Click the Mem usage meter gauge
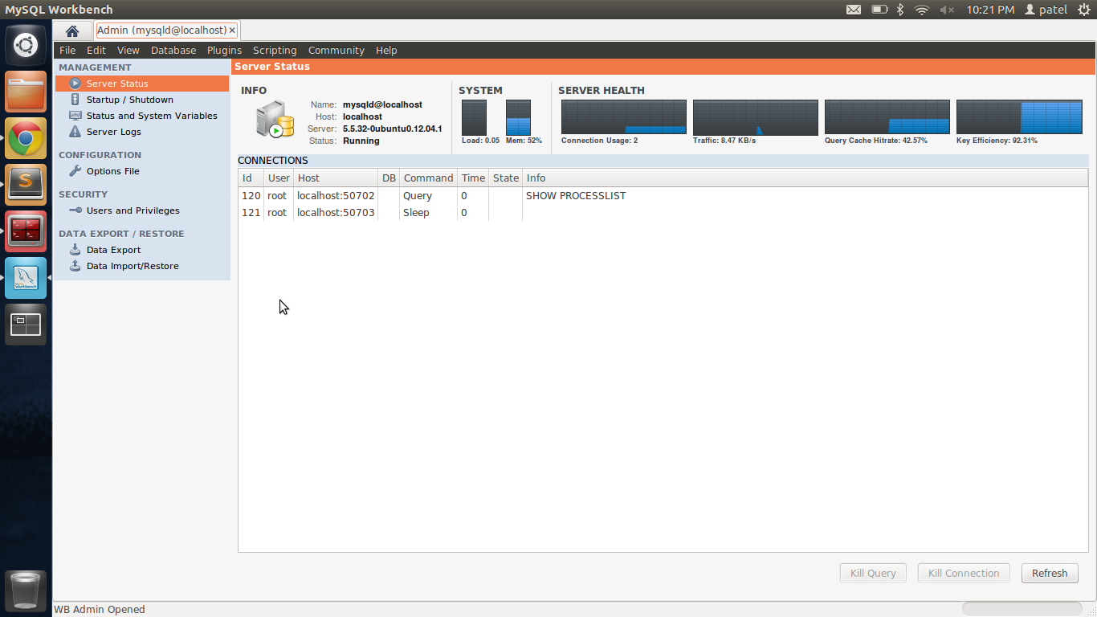1097x617 pixels. pos(518,117)
